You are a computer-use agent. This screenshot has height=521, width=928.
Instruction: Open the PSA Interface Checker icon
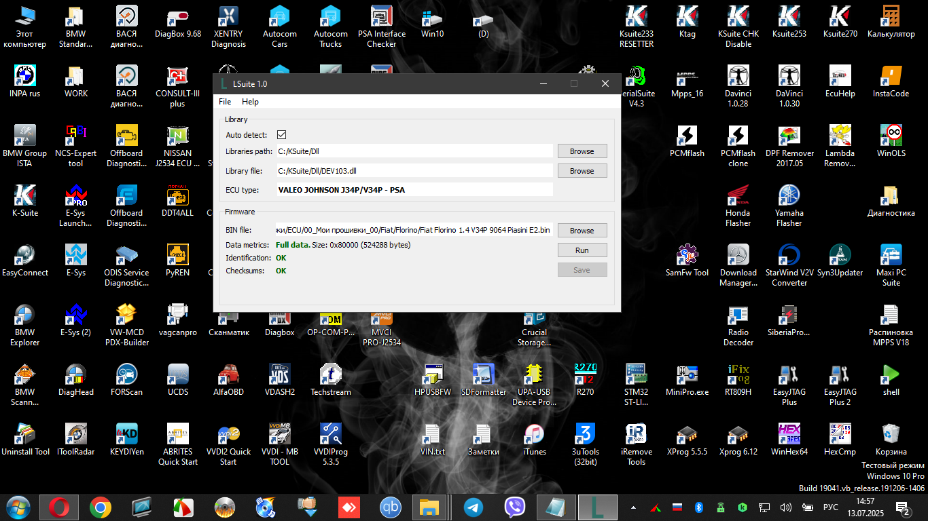pyautogui.click(x=382, y=27)
